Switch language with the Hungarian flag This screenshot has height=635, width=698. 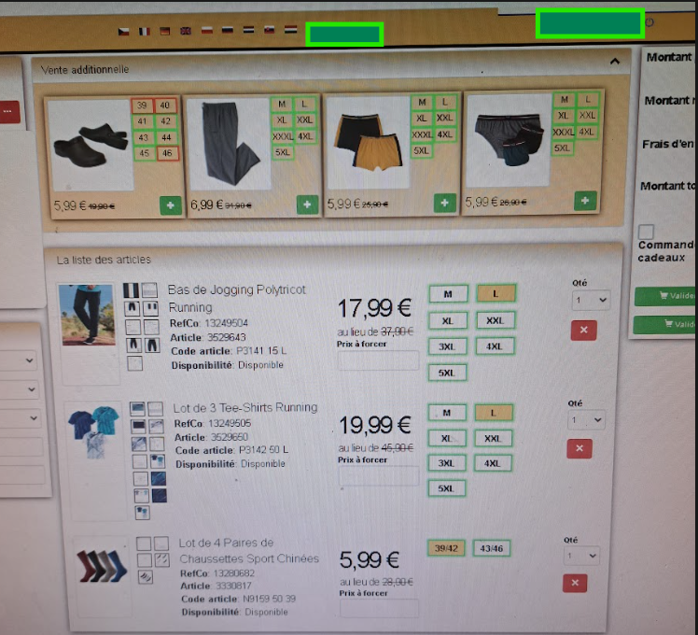tap(291, 29)
